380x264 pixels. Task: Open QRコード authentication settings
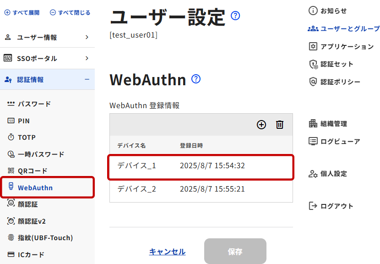click(x=32, y=171)
